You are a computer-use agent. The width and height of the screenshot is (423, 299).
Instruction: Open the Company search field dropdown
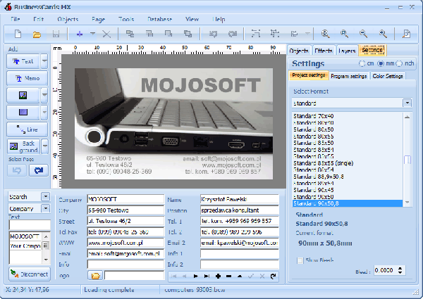46,208
